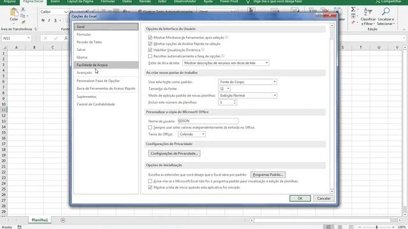Open the clipboard group dialog launcher

(36, 29)
